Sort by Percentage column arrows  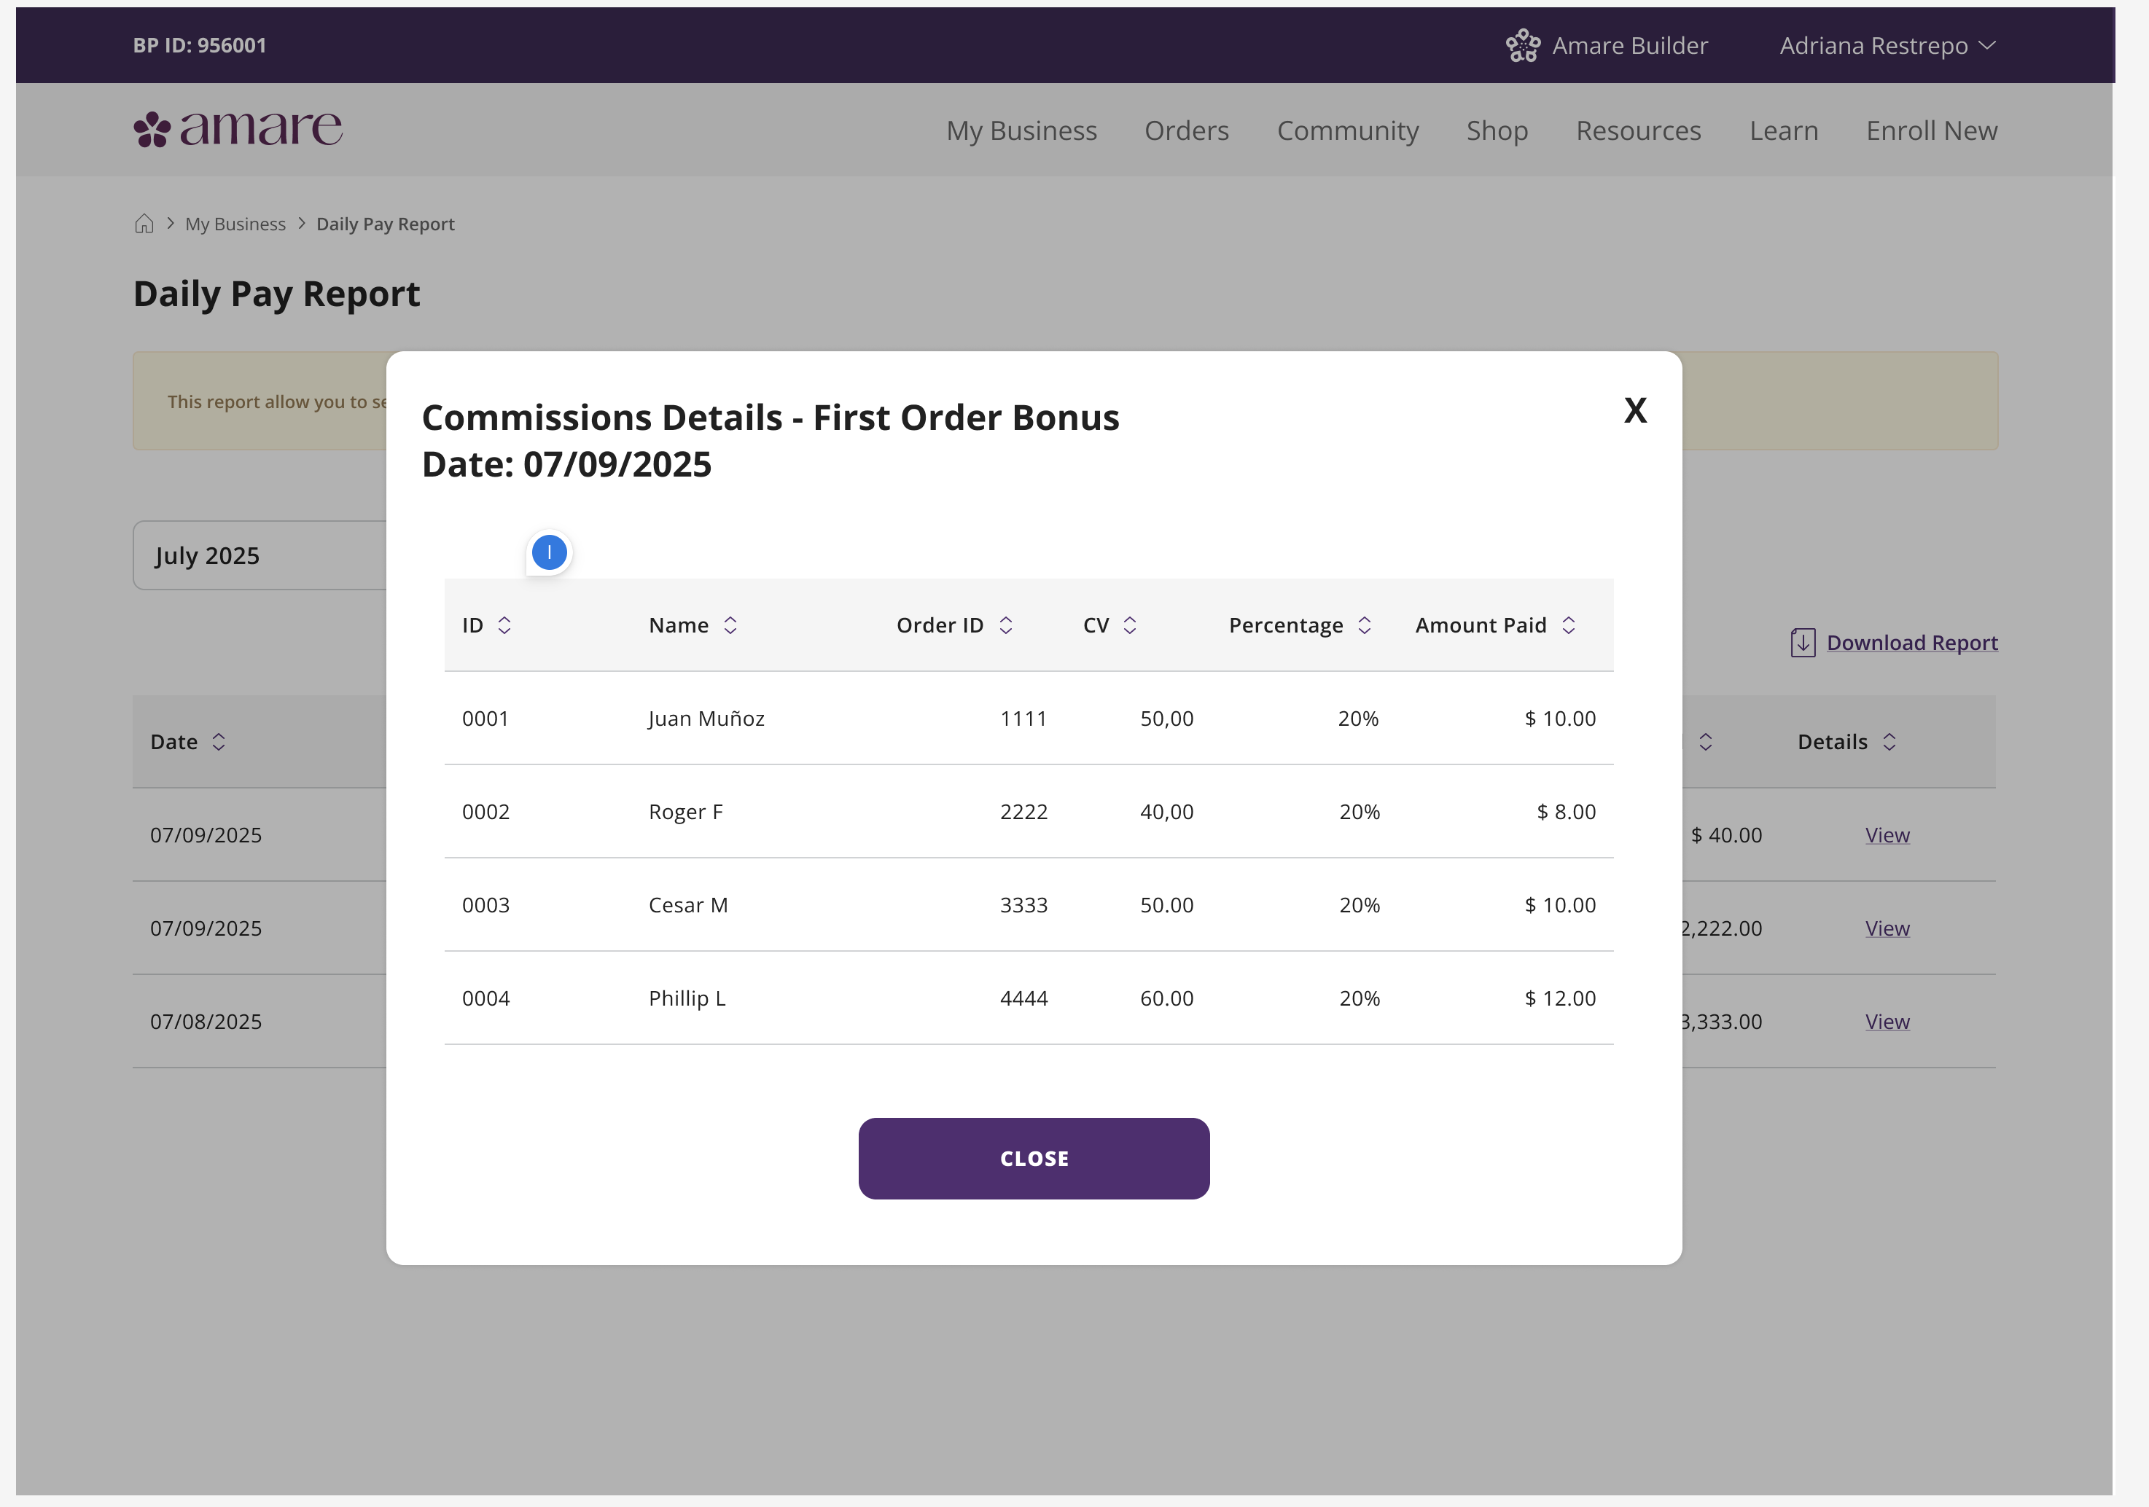tap(1365, 625)
